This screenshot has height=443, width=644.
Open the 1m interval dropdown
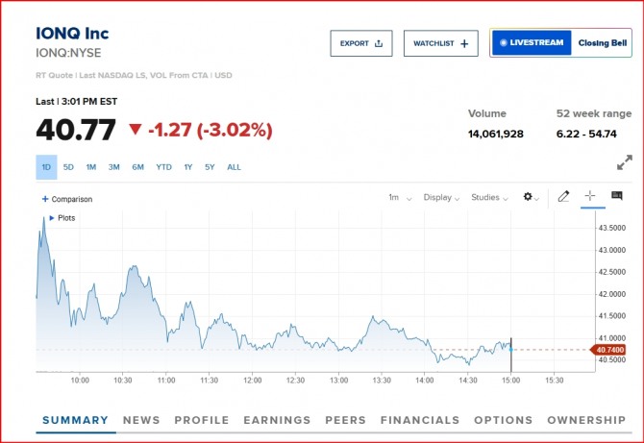point(400,197)
